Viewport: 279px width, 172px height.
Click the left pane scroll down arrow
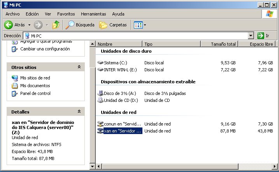pos(92,166)
